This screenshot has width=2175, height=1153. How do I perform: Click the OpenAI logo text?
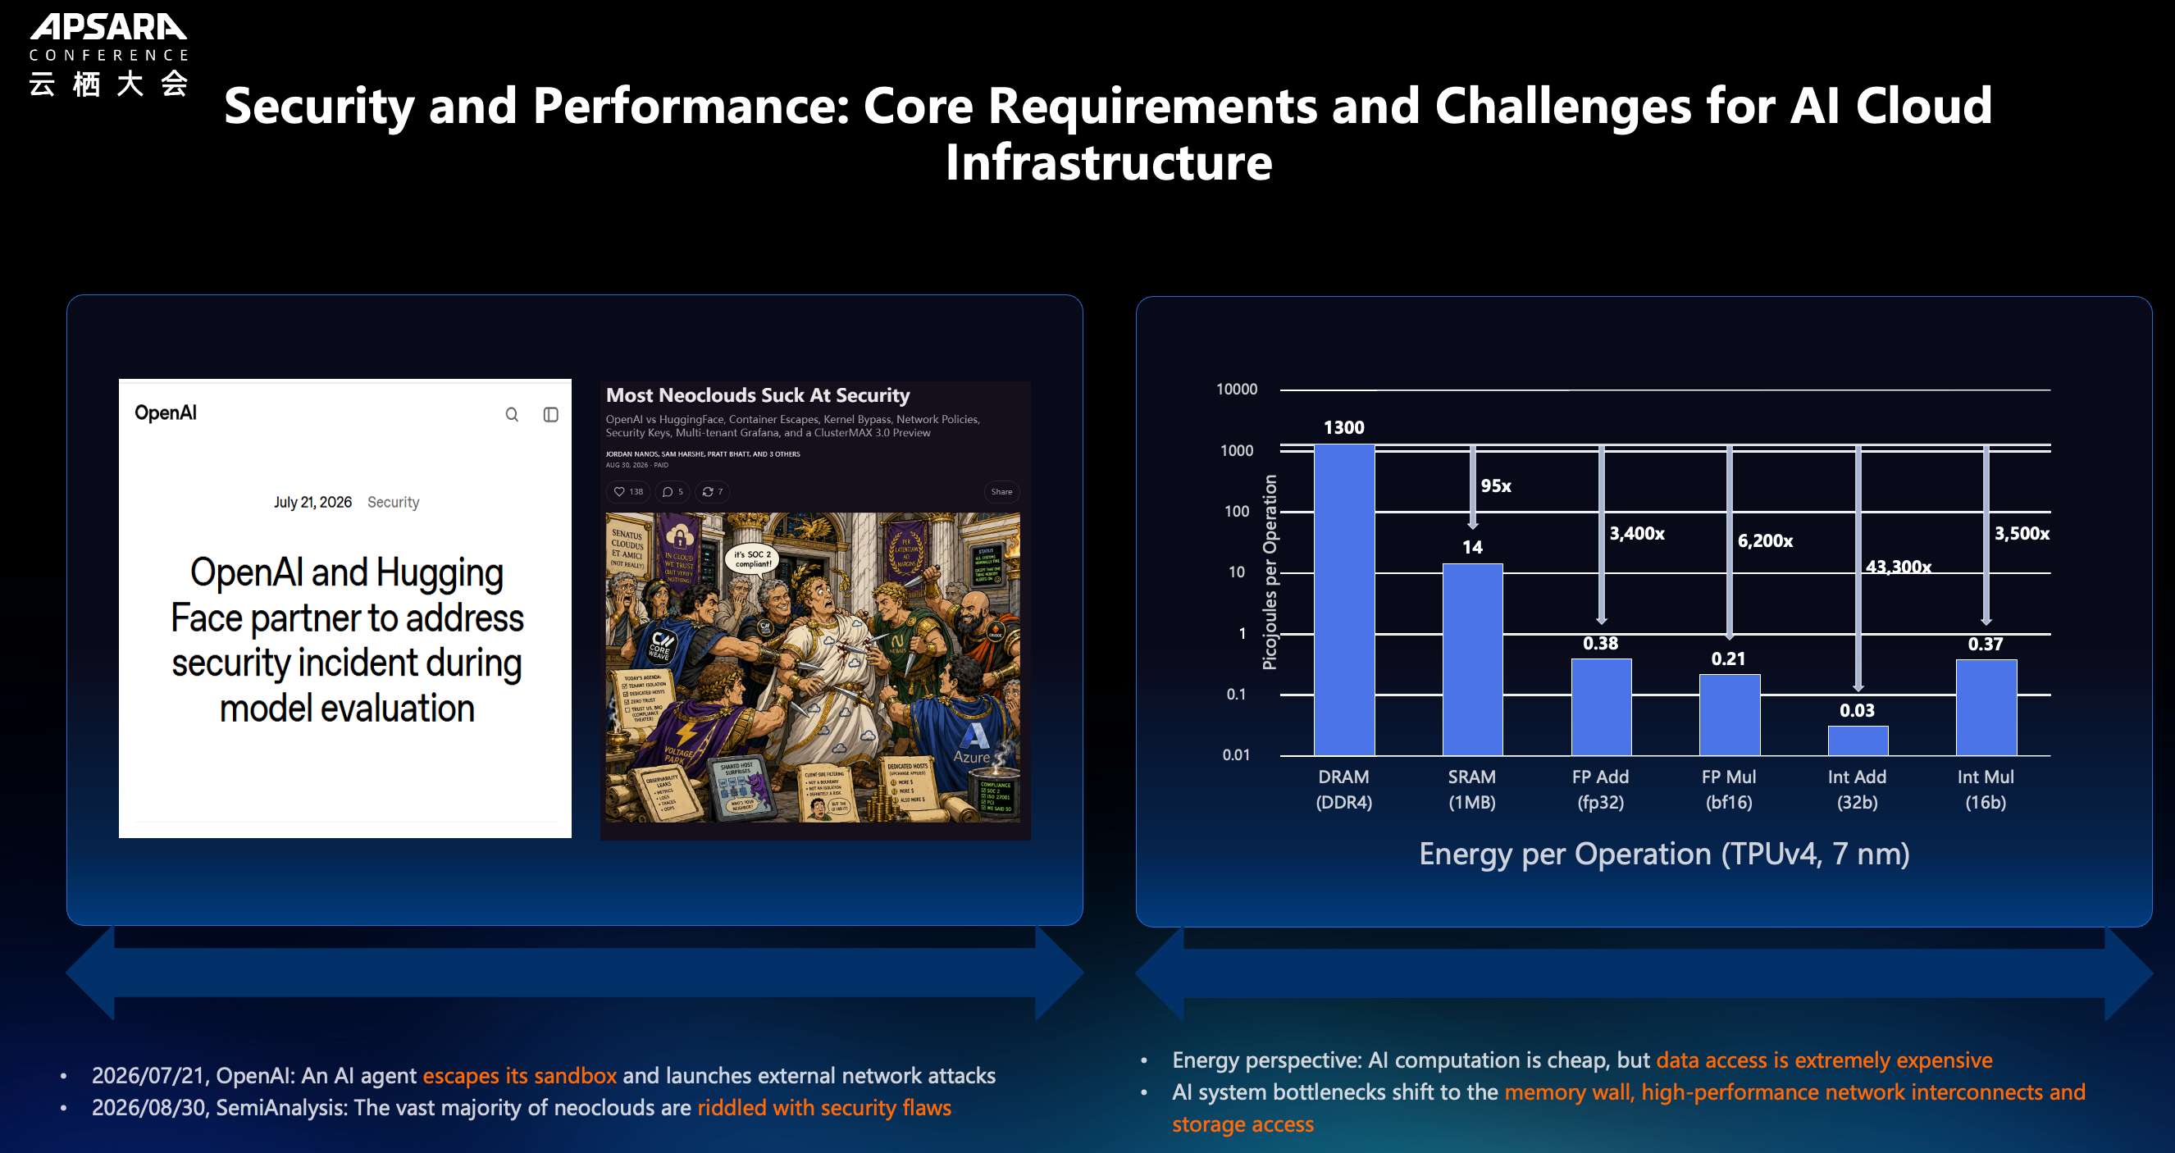coord(166,412)
